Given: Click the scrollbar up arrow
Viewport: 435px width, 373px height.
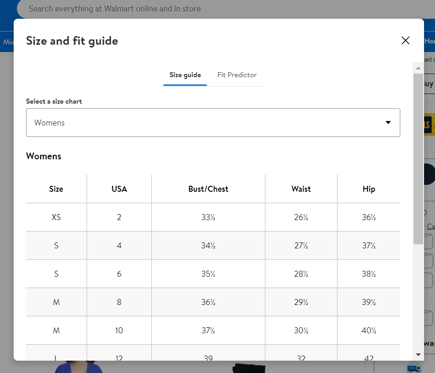Looking at the screenshot, I should pos(418,68).
